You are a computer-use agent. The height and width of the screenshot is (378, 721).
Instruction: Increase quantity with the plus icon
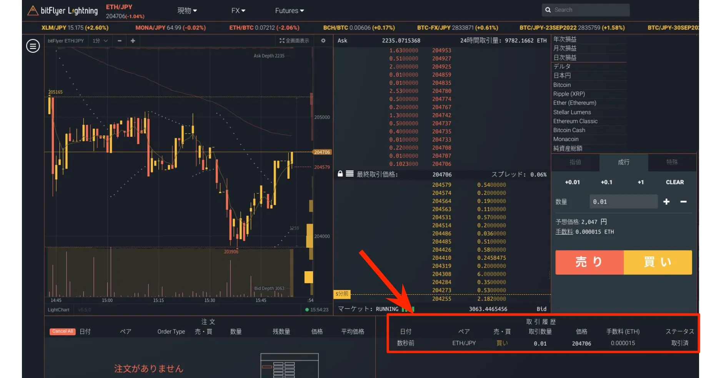point(666,202)
